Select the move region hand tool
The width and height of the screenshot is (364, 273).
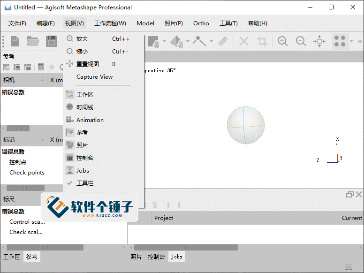coord(177,41)
